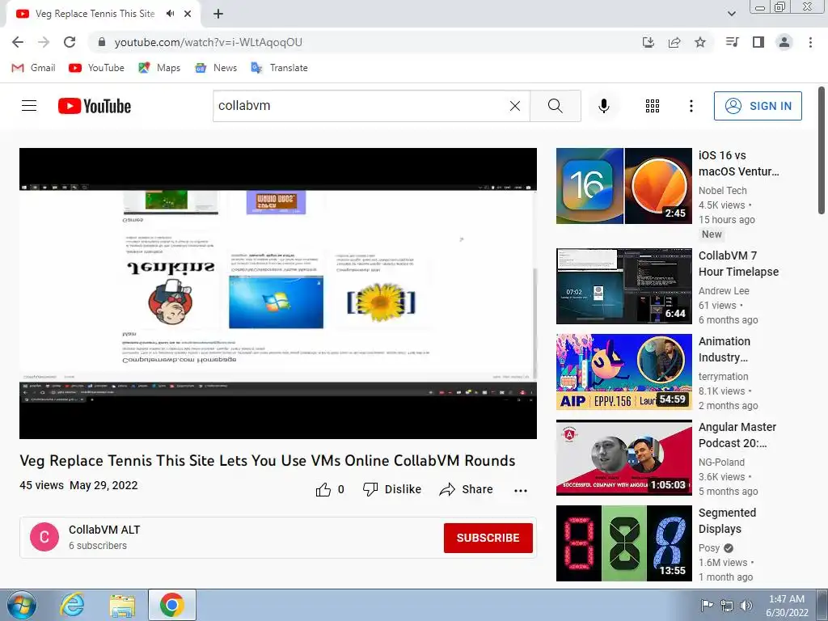Click the Dislike button

coord(392,489)
